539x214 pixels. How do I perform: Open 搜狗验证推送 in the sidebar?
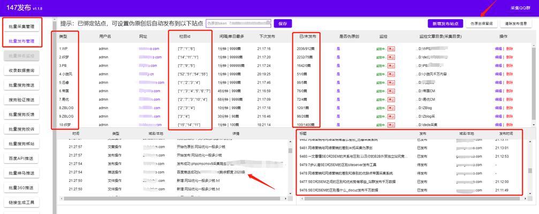click(21, 100)
